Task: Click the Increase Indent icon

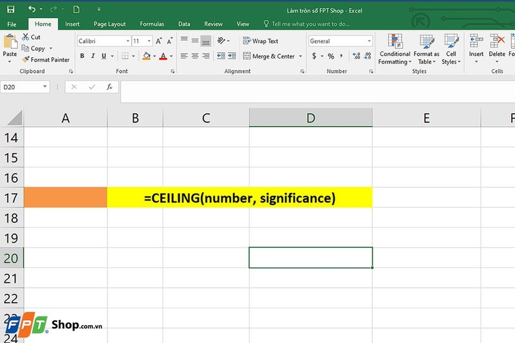Action: pos(232,56)
